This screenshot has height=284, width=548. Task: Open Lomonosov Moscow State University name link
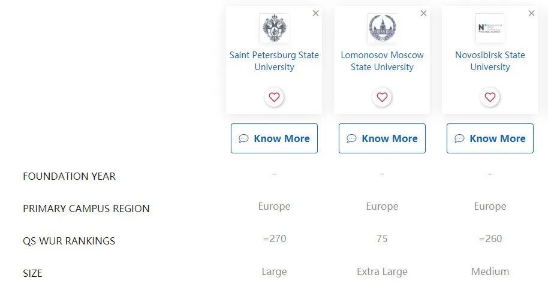(x=382, y=61)
